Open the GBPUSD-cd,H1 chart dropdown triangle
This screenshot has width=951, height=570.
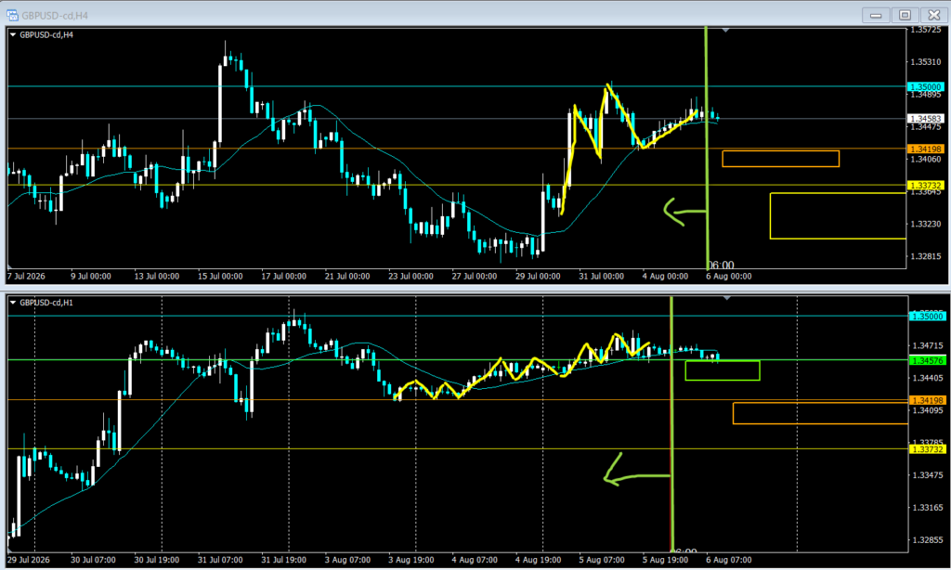click(x=13, y=303)
